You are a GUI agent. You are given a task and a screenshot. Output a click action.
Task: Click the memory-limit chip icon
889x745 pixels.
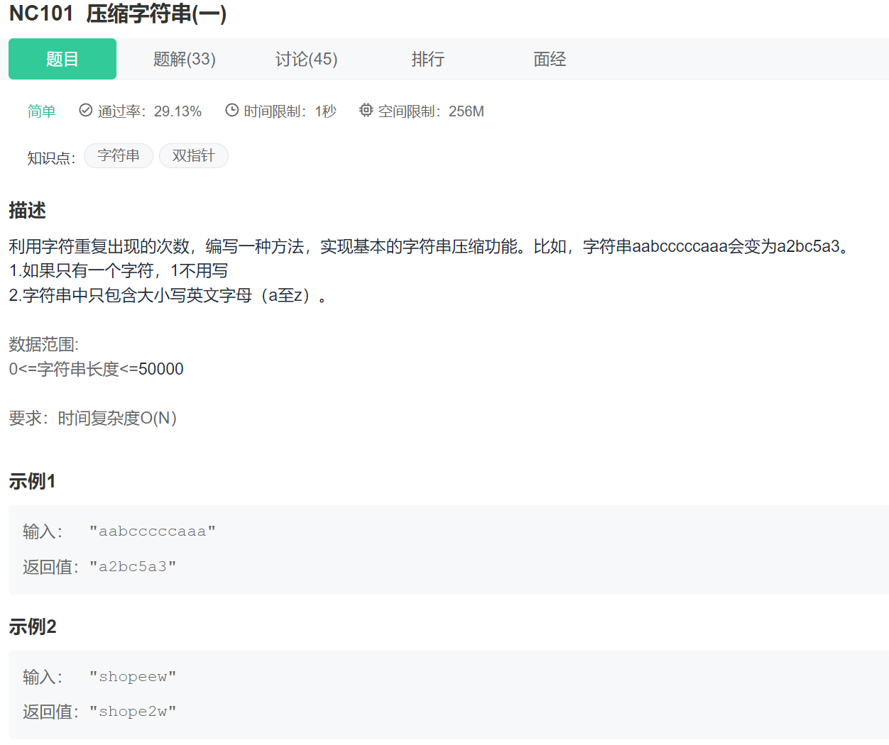[366, 110]
